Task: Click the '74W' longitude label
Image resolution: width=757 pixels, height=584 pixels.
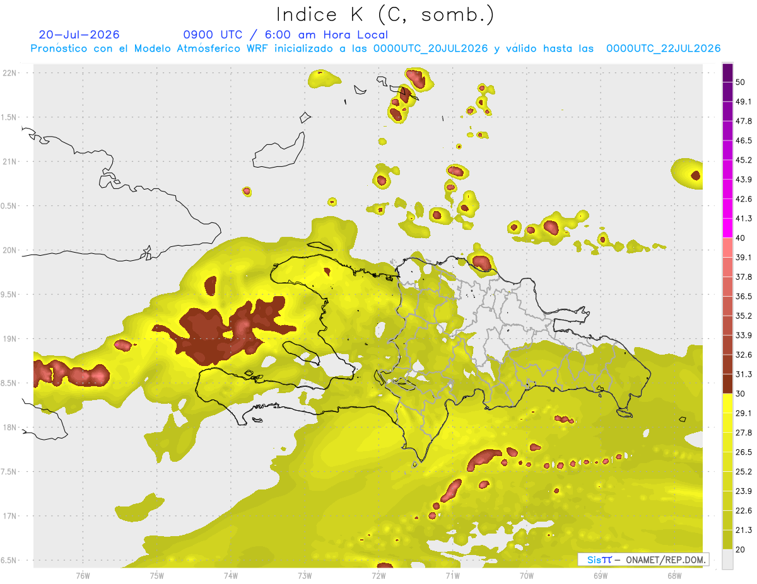Action: (x=230, y=575)
